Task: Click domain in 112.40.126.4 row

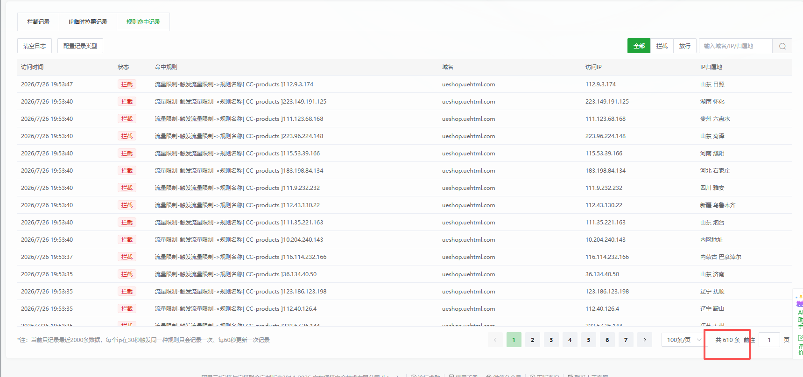Action: (x=469, y=309)
